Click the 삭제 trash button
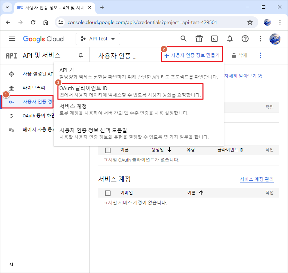Screen dimensions: 288x273 pyautogui.click(x=239, y=55)
